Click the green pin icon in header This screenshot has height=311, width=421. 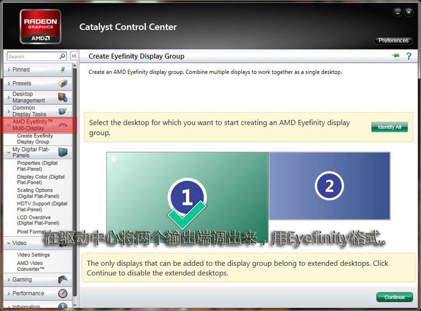click(x=395, y=56)
